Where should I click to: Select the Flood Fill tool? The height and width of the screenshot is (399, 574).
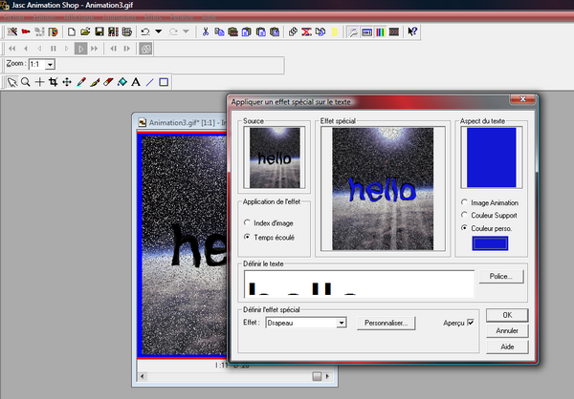point(122,82)
